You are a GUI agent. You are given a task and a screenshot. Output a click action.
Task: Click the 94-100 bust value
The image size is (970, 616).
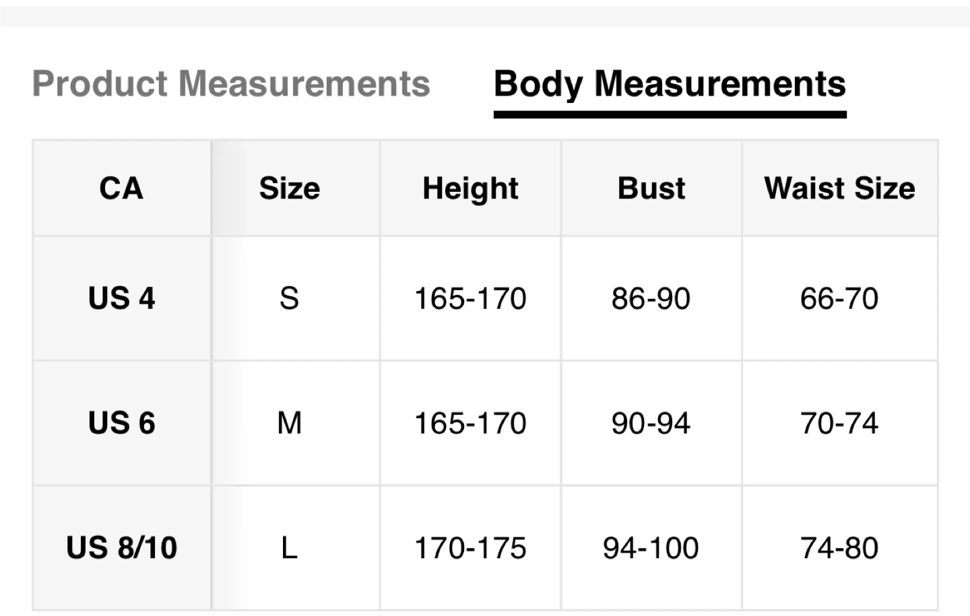point(651,547)
